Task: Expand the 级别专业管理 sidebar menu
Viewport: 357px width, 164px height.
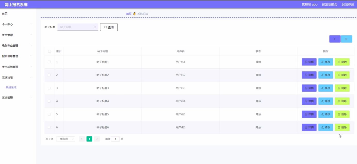Action: (x=18, y=45)
